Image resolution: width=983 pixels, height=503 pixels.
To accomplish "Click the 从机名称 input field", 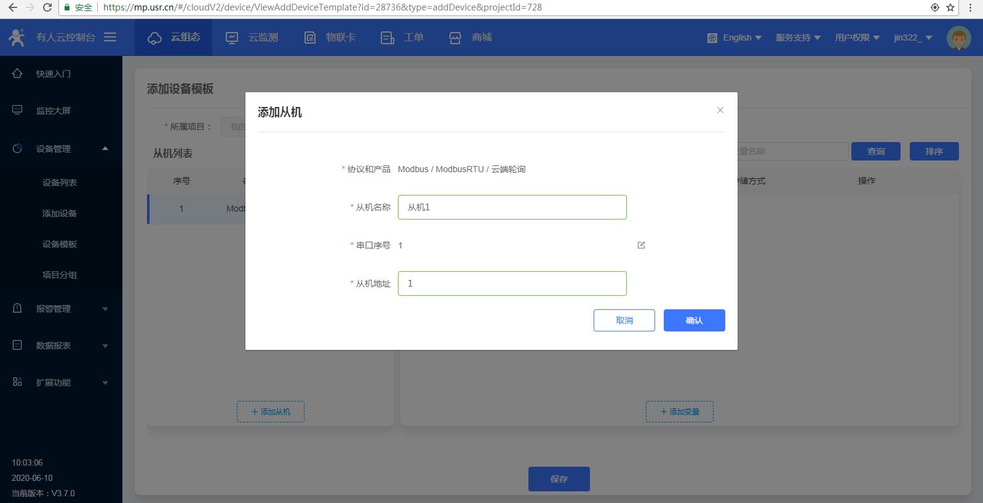I will click(x=512, y=207).
